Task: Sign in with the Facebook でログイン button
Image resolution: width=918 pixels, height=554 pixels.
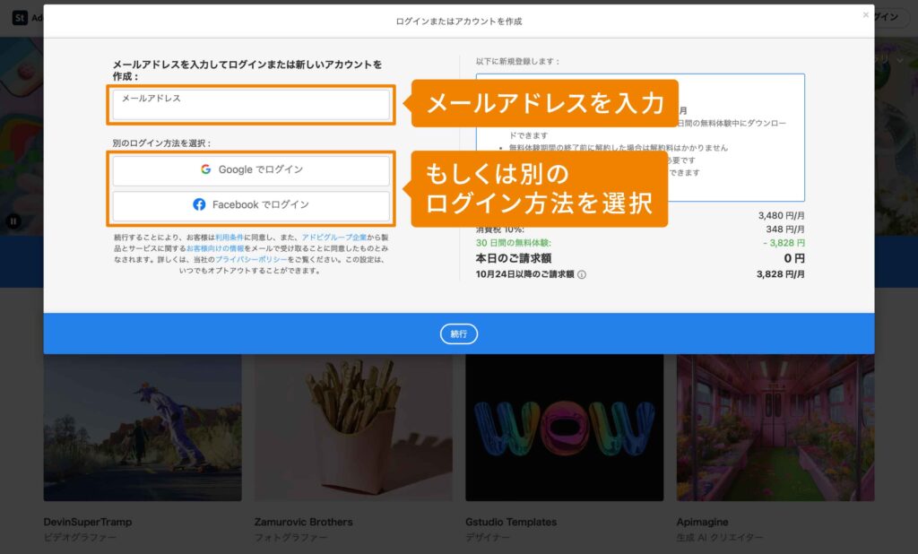Action: pos(251,205)
